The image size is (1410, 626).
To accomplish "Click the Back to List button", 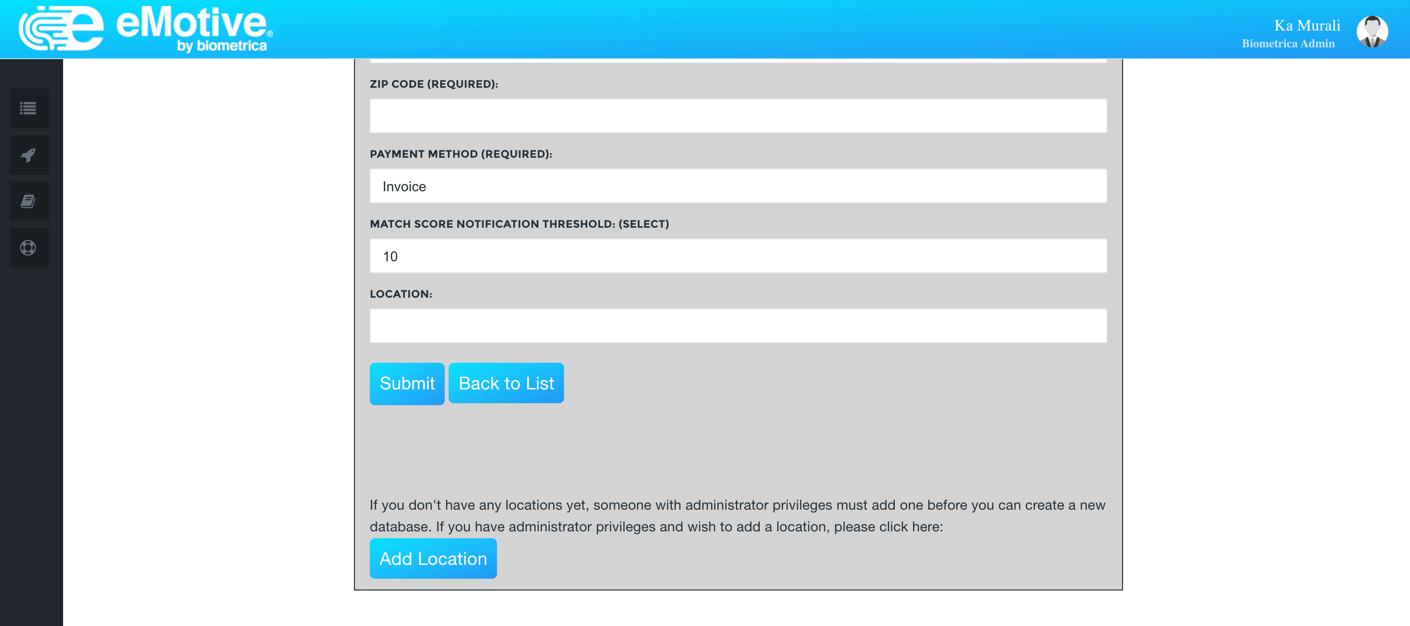I will (506, 383).
